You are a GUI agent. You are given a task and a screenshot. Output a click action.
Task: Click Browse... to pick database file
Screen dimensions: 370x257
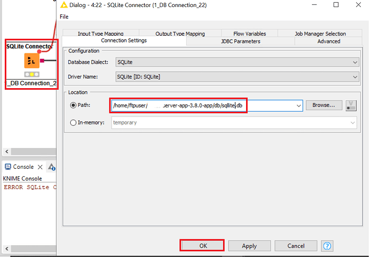(324, 105)
